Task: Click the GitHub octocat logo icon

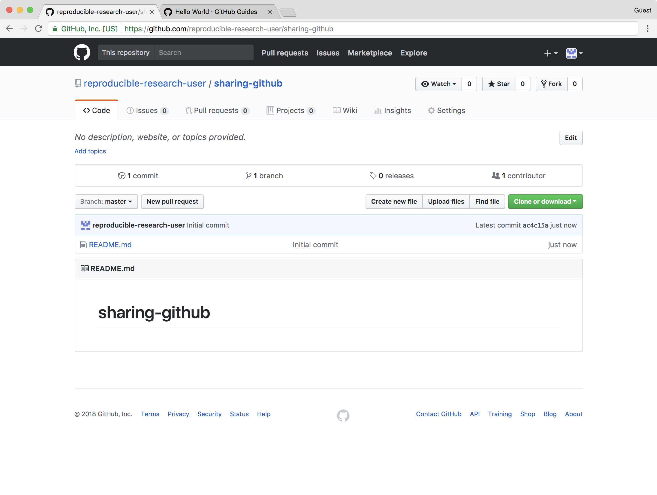Action: coord(81,52)
